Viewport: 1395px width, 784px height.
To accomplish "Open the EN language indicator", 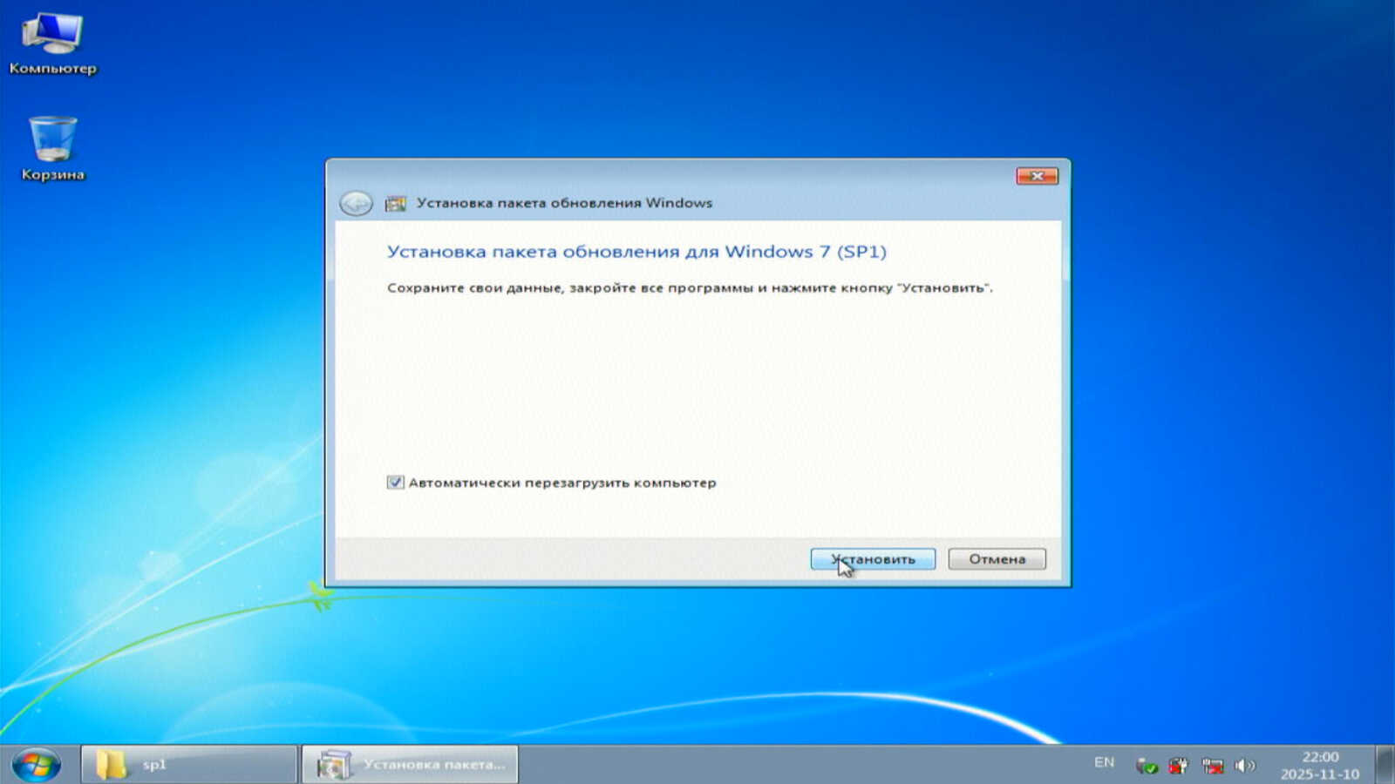I will click(1104, 762).
